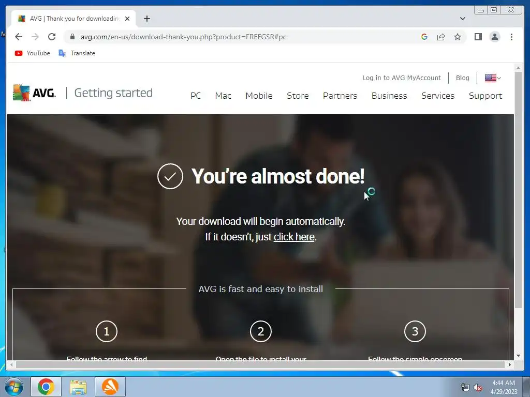Reload the AVG download page
530x397 pixels.
pyautogui.click(x=52, y=37)
